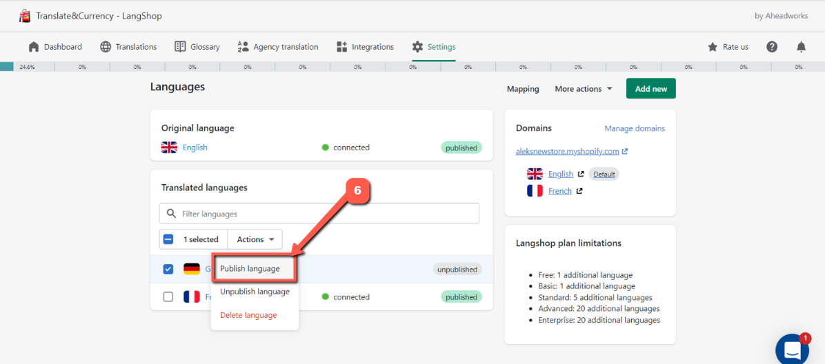The image size is (825, 364).
Task: Click the Rate us star
Action: pyautogui.click(x=713, y=47)
